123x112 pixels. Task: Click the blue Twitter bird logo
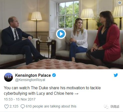pos(116,75)
